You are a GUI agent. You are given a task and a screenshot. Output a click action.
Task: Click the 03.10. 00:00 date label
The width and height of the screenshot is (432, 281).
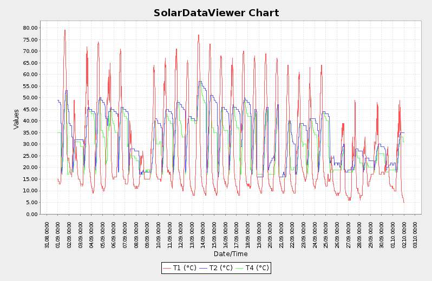click(x=415, y=235)
